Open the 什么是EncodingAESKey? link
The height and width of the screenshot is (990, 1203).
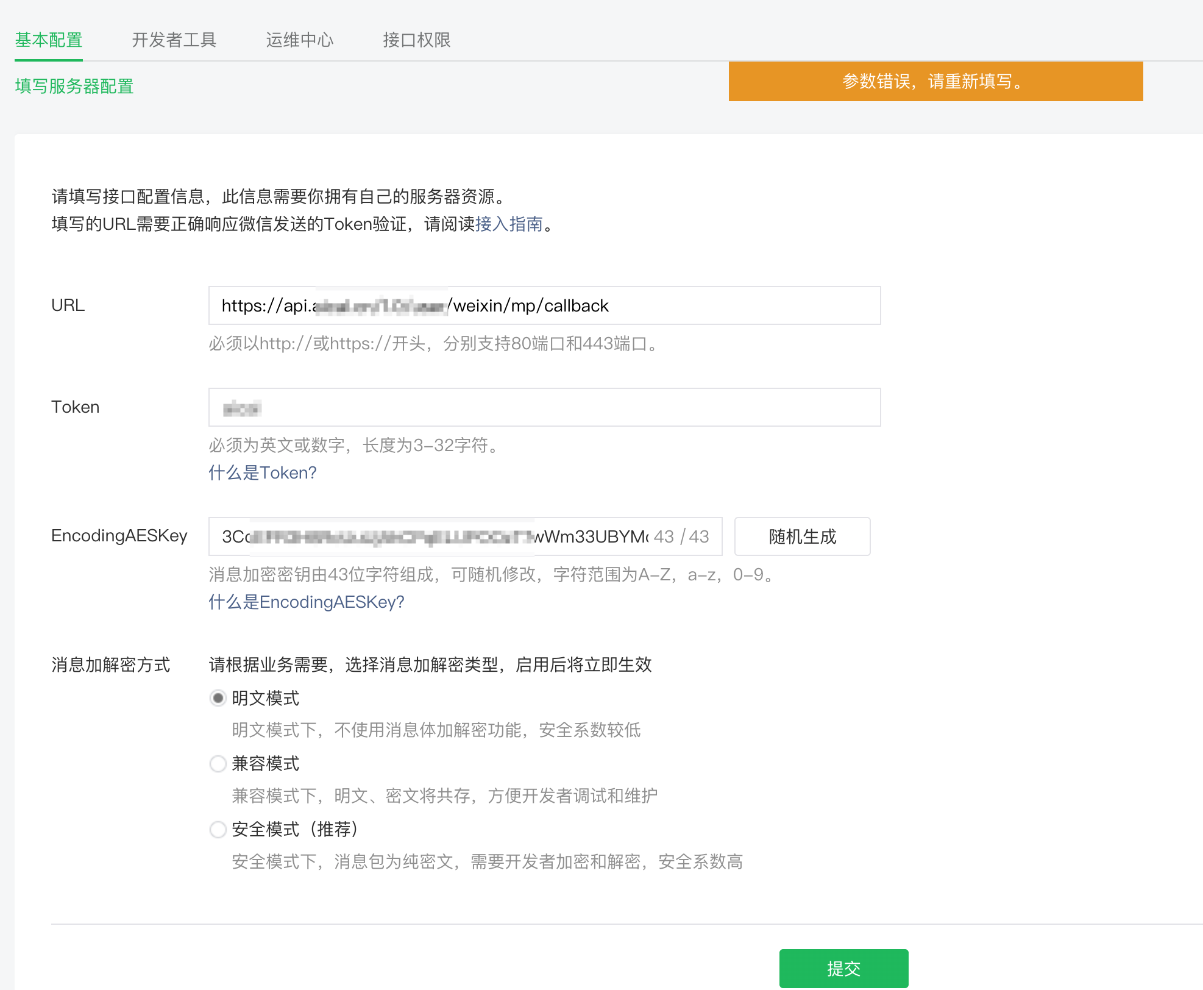point(306,602)
